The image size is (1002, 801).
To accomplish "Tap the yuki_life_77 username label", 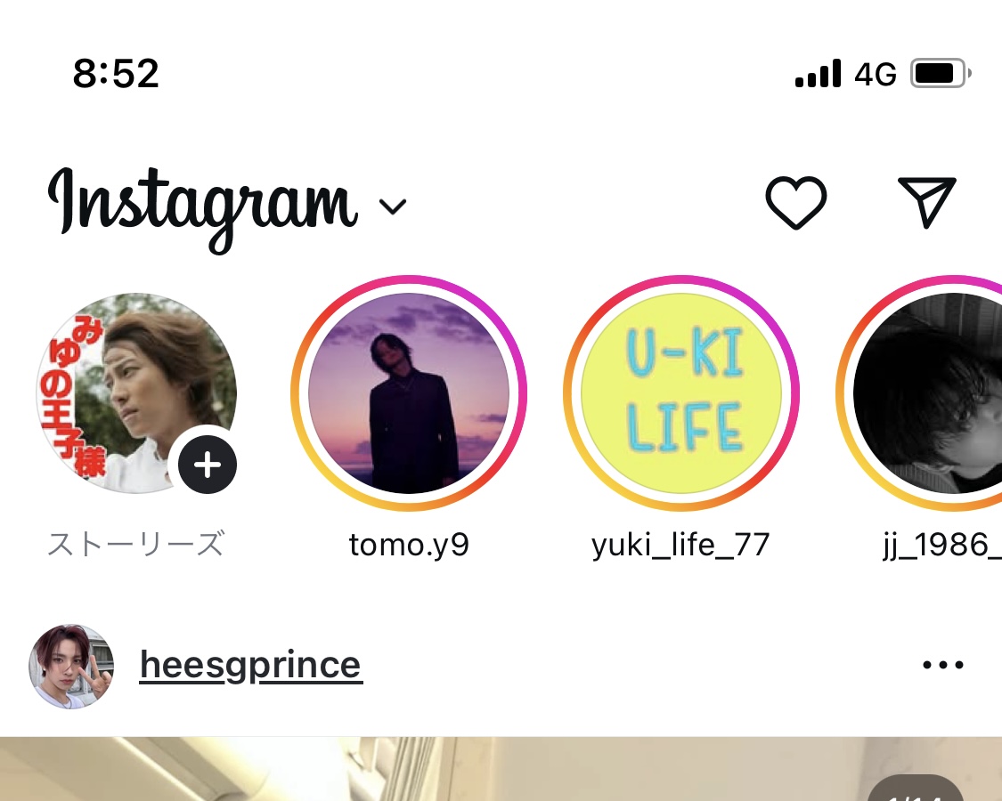I will tap(680, 544).
